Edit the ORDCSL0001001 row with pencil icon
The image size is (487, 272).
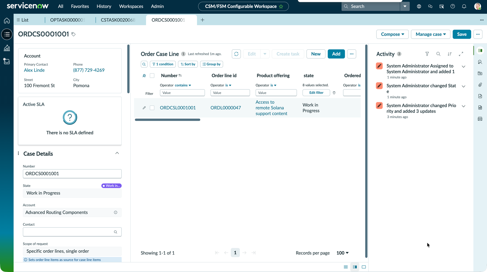pos(144,108)
